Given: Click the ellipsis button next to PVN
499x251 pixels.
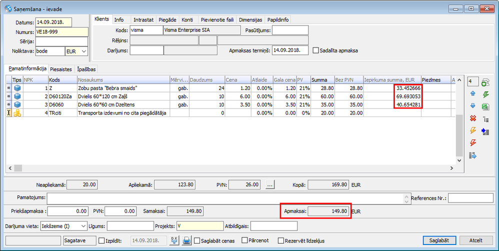Looking at the screenshot, I should coord(269,185).
